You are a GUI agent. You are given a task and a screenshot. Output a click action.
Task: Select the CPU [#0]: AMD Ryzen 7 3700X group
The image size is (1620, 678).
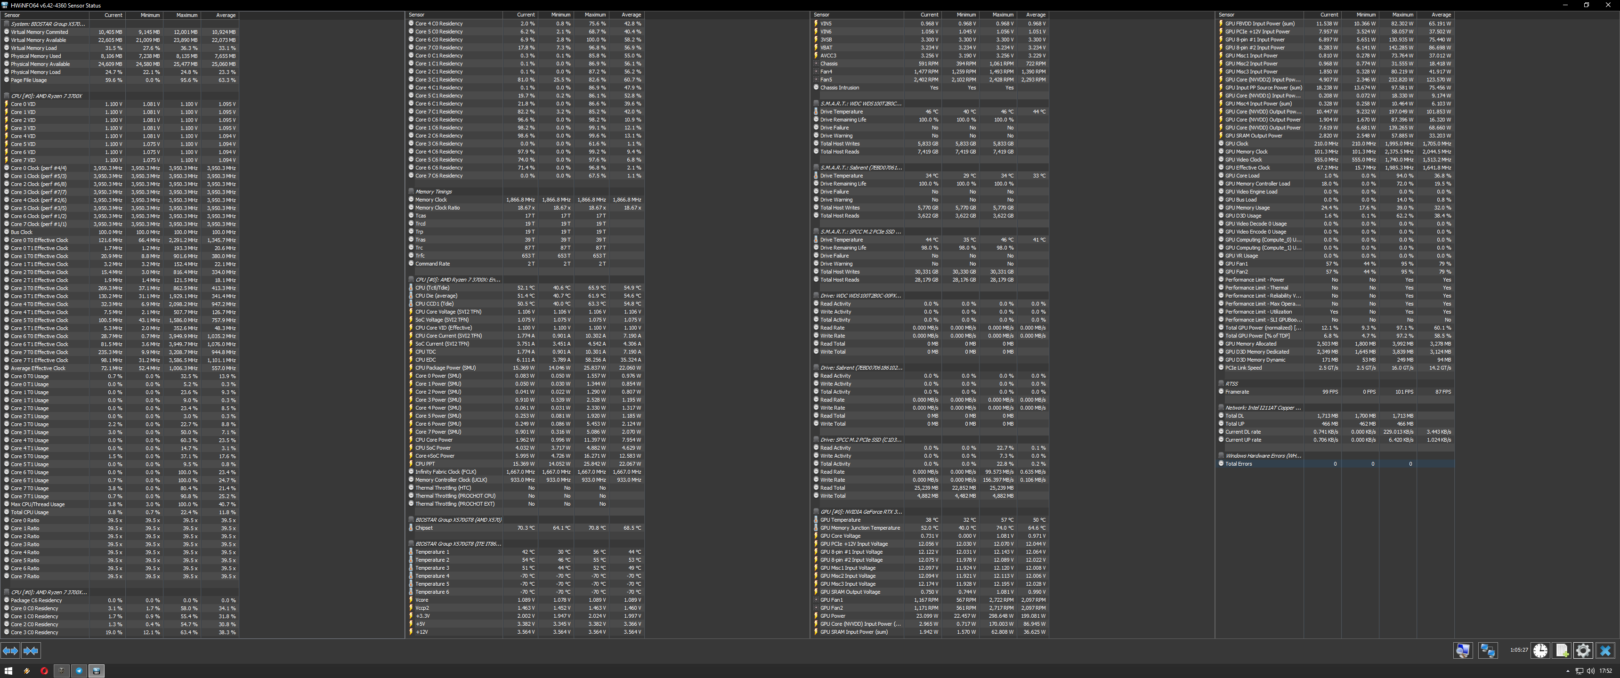(x=120, y=96)
